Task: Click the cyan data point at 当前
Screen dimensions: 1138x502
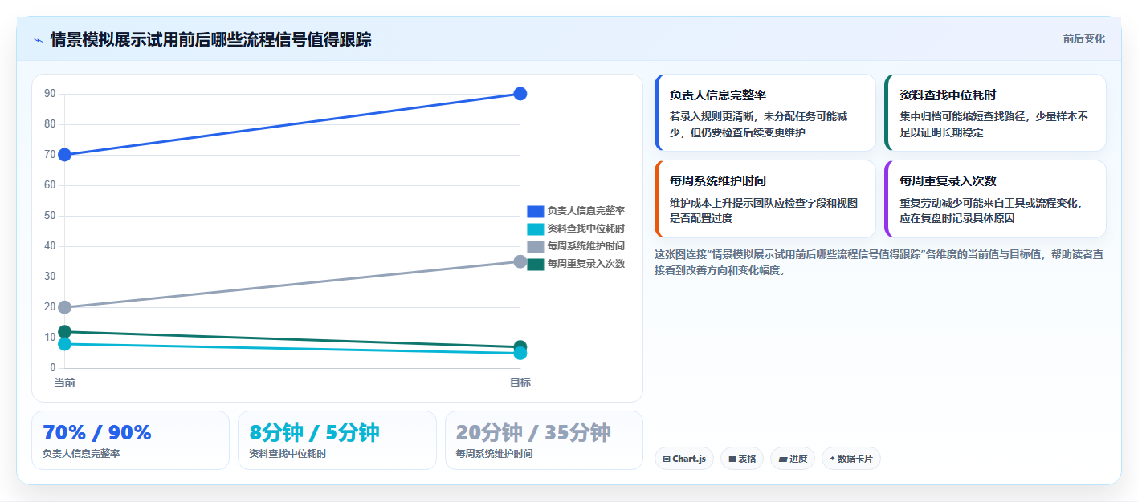Action: pyautogui.click(x=64, y=344)
